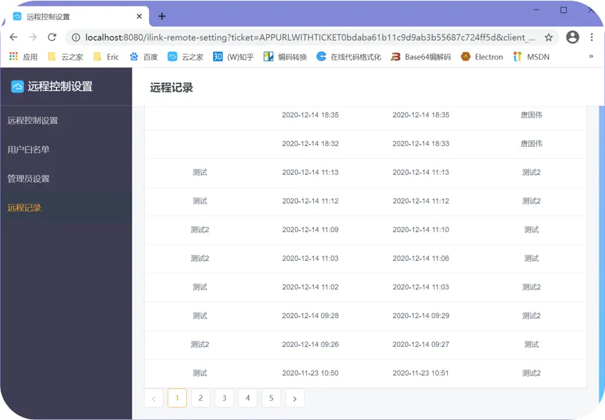Open the Base64编解码 bookmark
Image resolution: width=605 pixels, height=420 pixels.
click(421, 57)
